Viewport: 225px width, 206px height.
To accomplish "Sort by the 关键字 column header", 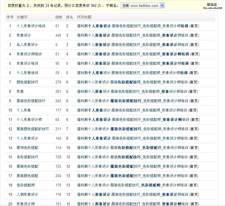I will click(x=22, y=17).
